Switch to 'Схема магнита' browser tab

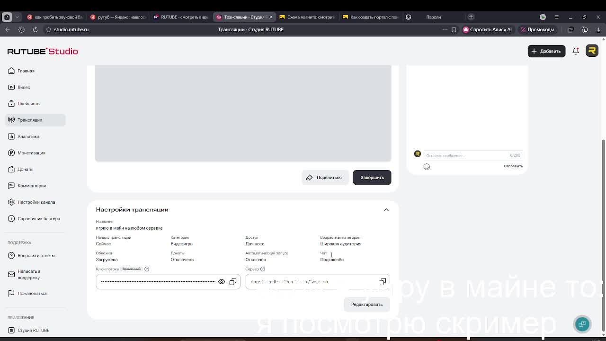click(308, 17)
